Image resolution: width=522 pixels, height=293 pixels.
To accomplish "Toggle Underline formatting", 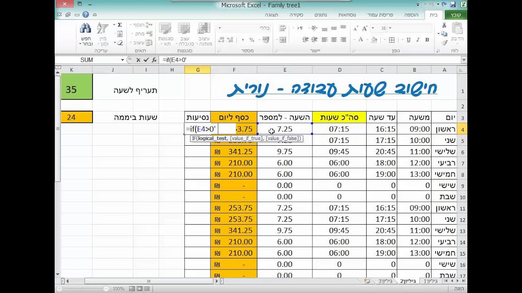I will coord(409,40).
